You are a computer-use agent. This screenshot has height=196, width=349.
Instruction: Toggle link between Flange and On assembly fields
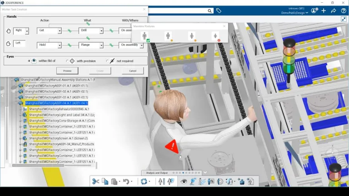[111, 45]
